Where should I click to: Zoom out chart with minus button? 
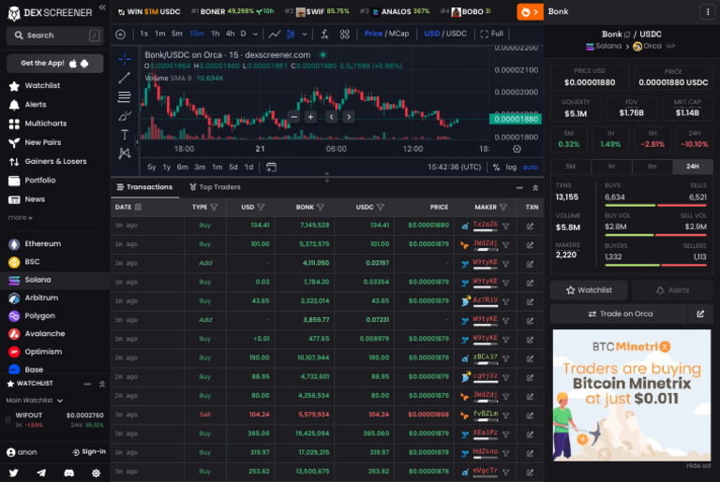pos(293,117)
